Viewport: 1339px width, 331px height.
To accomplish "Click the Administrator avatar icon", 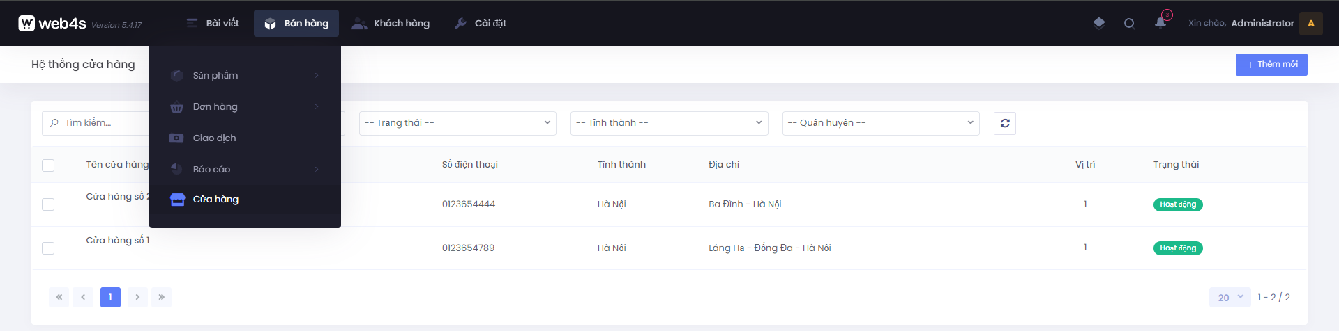I will 1311,23.
